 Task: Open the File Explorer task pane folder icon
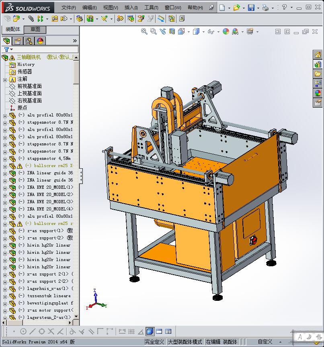click(x=318, y=74)
